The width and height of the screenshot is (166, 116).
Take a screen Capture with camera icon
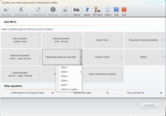coord(76,11)
